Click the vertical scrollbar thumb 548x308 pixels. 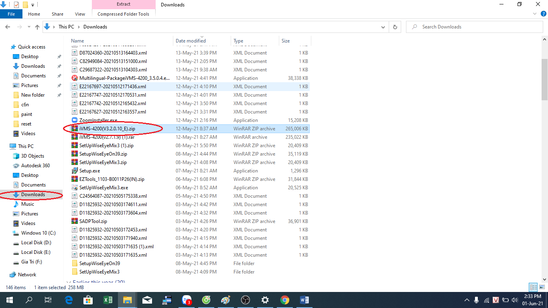pyautogui.click(x=545, y=79)
